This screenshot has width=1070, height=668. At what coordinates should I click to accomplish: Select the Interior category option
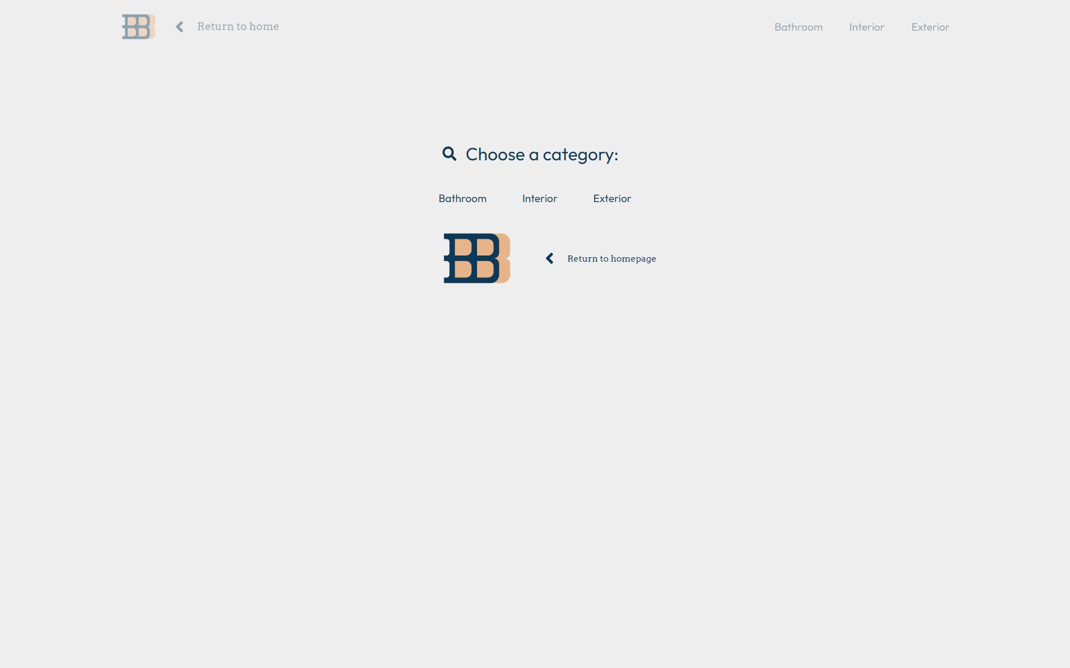point(539,198)
